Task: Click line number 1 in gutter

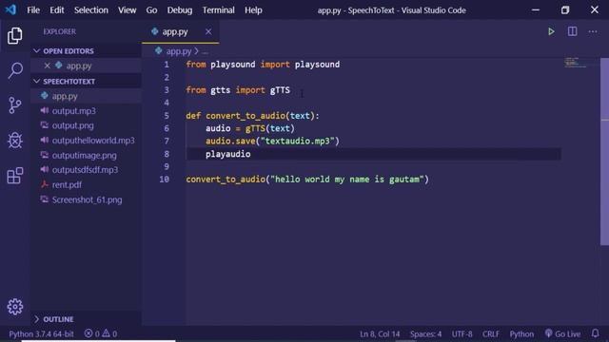Action: coord(167,65)
